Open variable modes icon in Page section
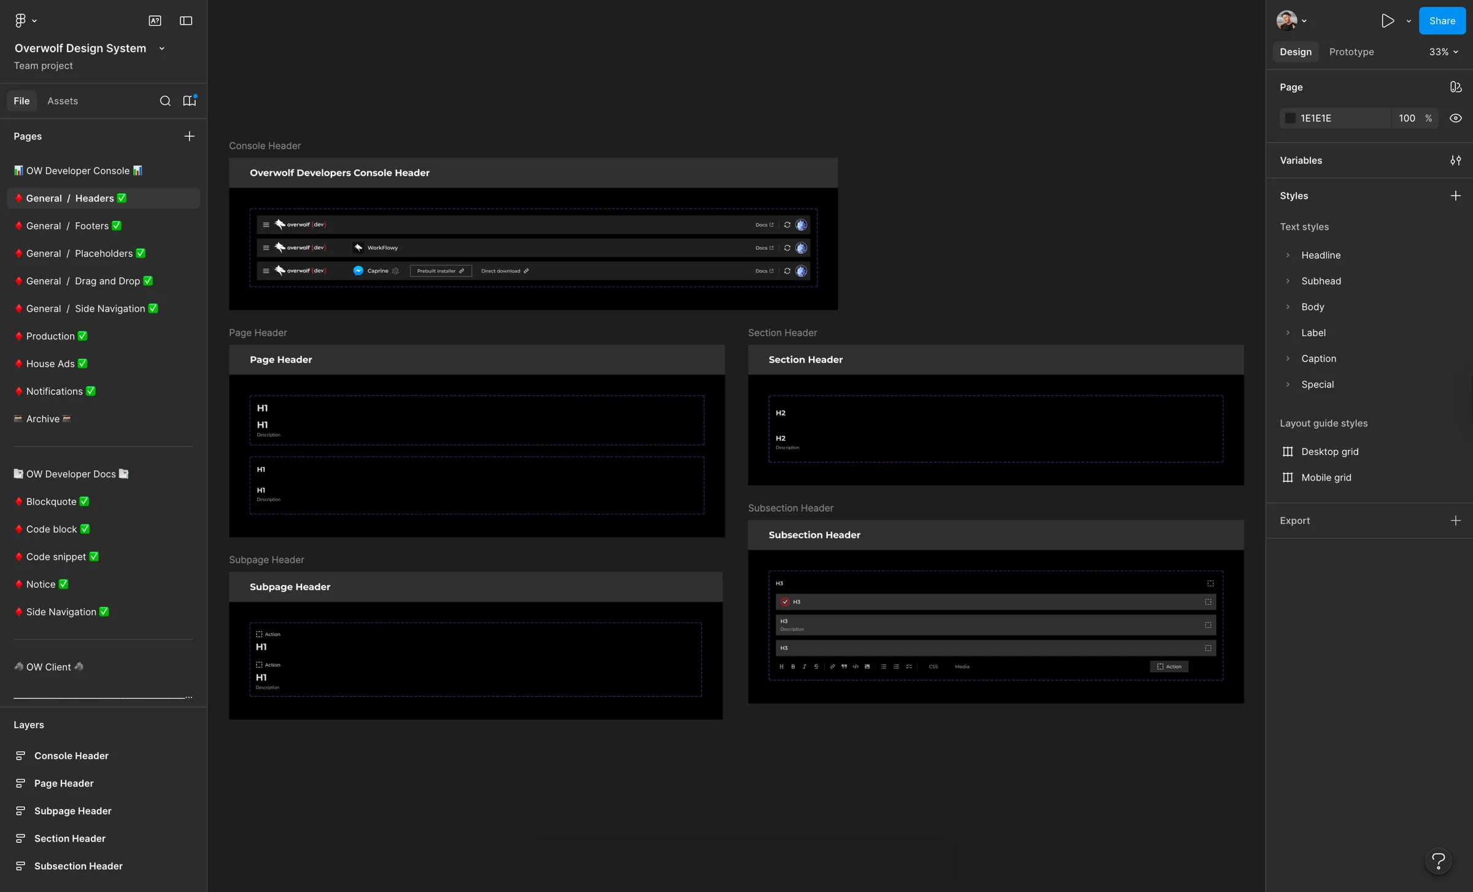The width and height of the screenshot is (1473, 892). click(1455, 87)
